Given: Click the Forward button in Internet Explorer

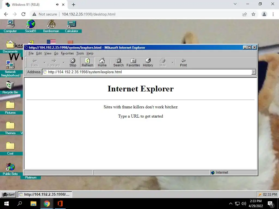Looking at the screenshot, I should [54, 63].
